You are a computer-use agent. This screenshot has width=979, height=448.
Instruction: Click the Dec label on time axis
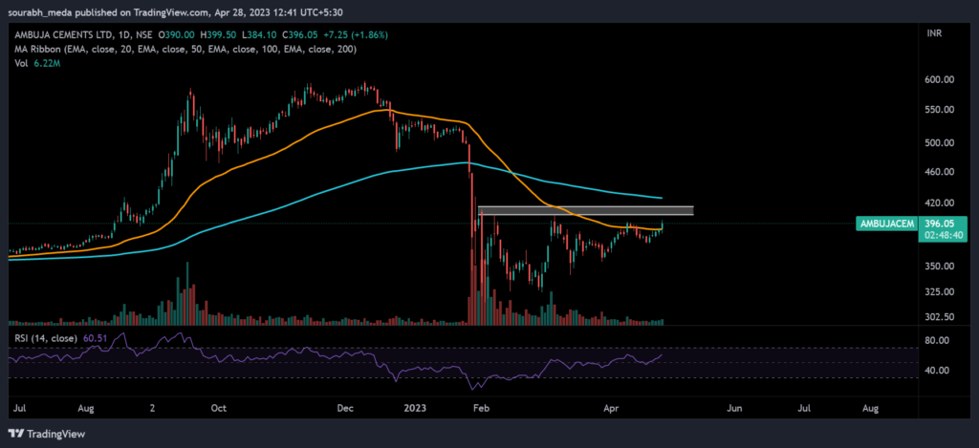345,409
